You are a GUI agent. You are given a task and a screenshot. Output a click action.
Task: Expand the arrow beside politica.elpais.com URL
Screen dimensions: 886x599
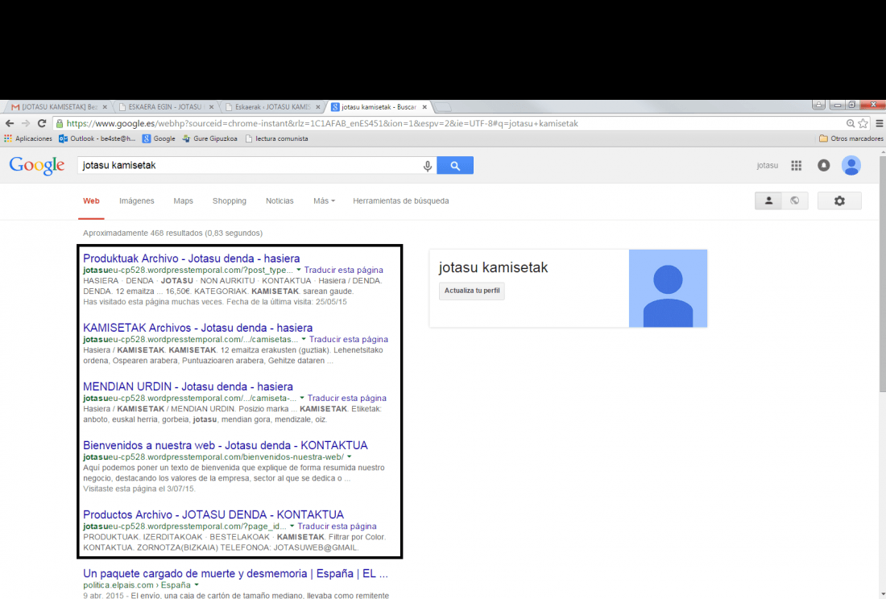click(197, 585)
